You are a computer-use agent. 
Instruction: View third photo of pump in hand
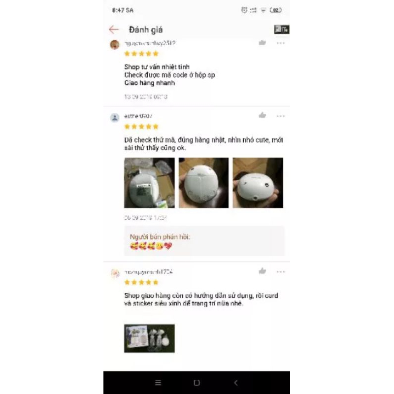pyautogui.click(x=258, y=183)
